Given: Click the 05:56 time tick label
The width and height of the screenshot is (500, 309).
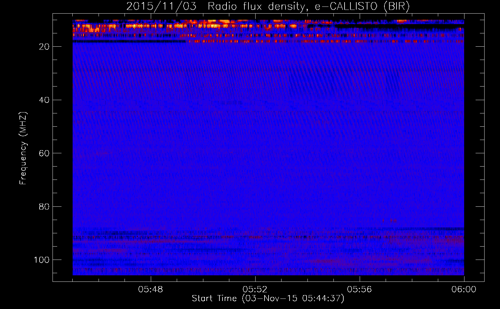Looking at the screenshot, I should tap(359, 290).
